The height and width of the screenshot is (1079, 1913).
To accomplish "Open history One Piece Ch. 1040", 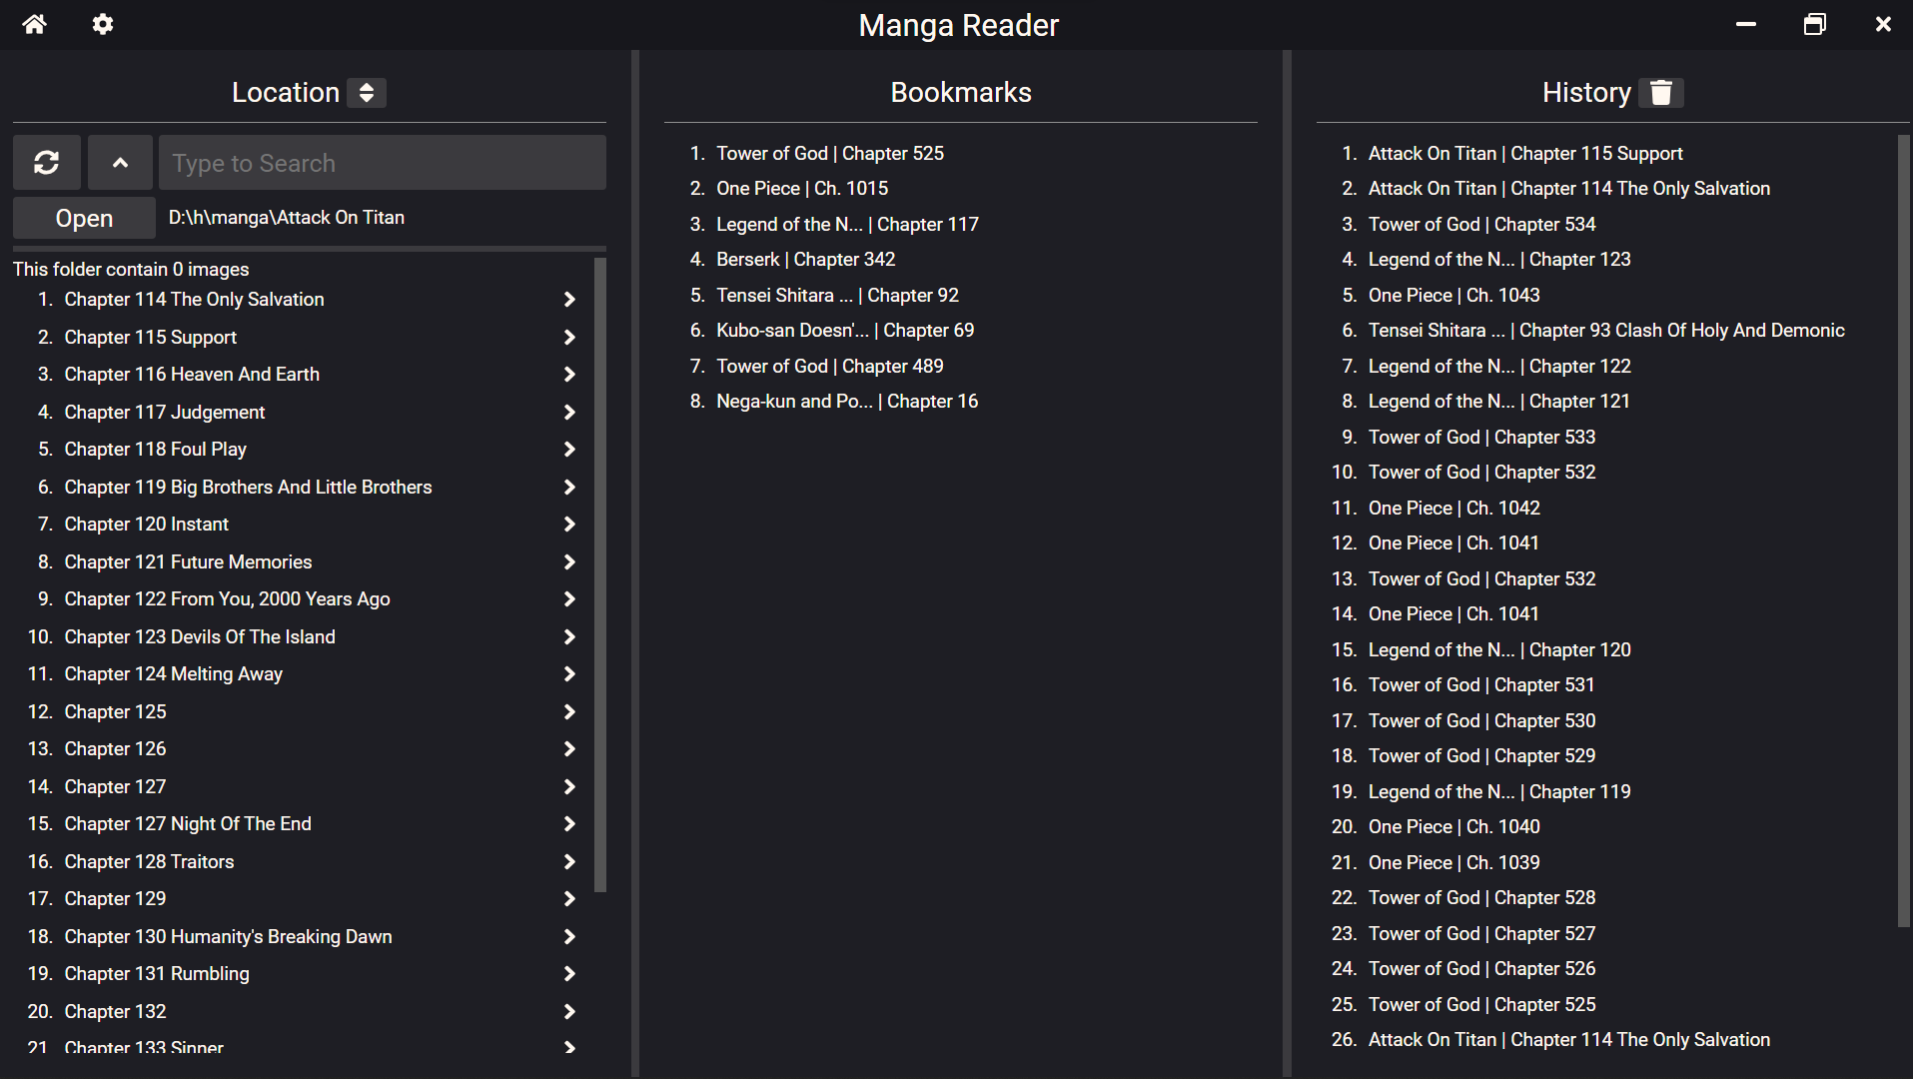I will tap(1453, 827).
